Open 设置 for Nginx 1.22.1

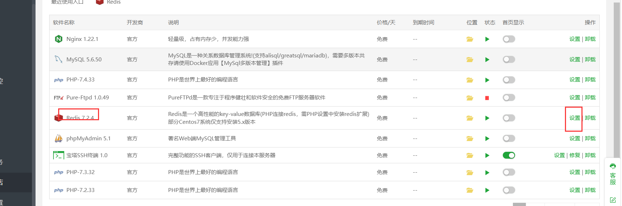pos(575,39)
